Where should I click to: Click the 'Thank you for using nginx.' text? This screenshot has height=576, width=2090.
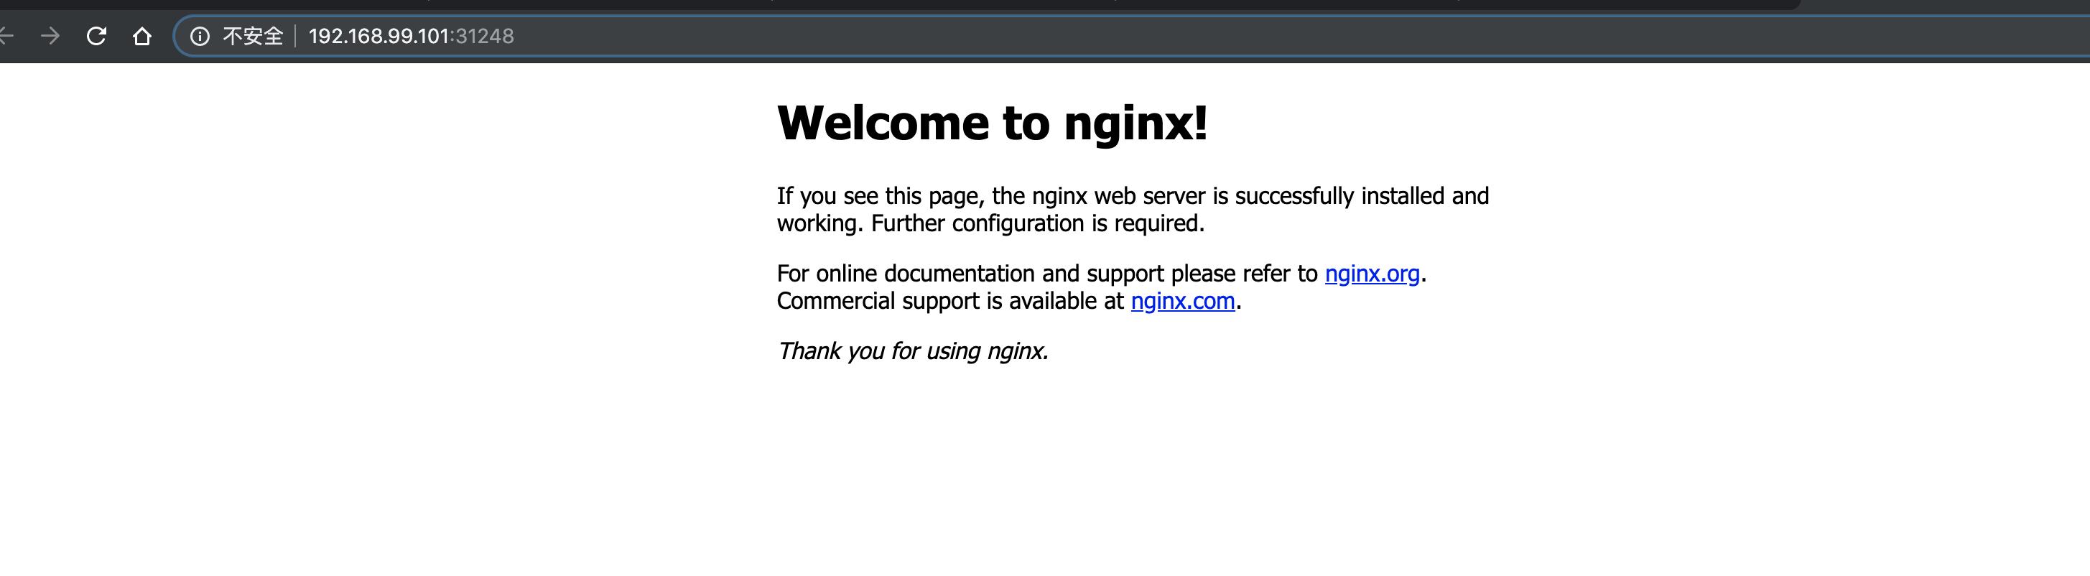[913, 350]
